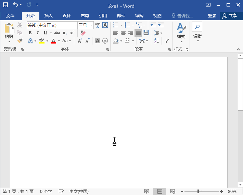The image size is (243, 195).
Task: Click the 共享 share button
Action: click(x=230, y=16)
